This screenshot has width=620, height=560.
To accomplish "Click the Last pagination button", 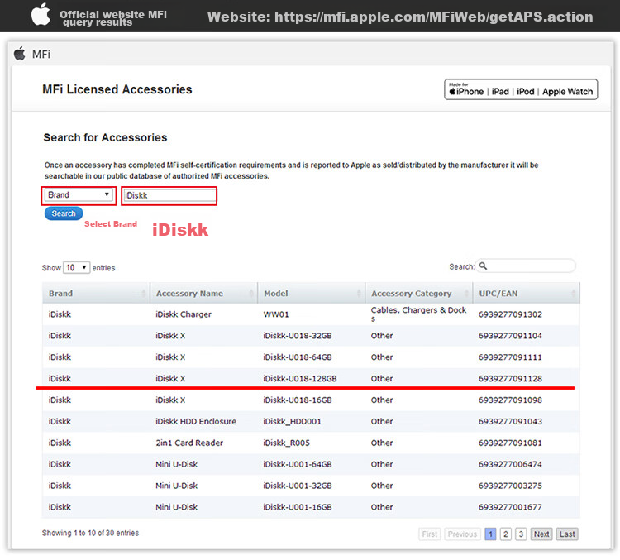I will (x=567, y=534).
